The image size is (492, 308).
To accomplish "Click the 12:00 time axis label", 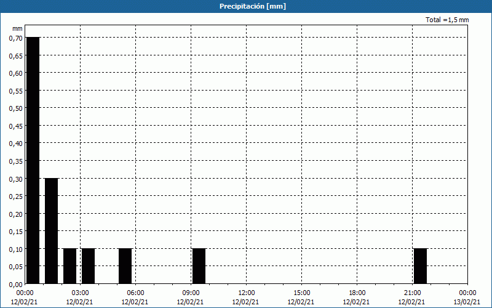I will click(247, 293).
